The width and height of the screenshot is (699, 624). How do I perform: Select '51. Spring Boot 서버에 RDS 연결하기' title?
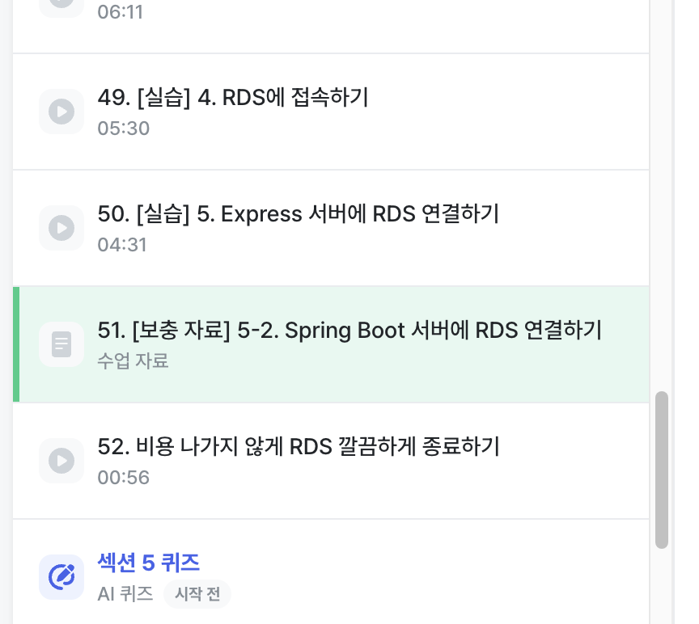pos(349,331)
